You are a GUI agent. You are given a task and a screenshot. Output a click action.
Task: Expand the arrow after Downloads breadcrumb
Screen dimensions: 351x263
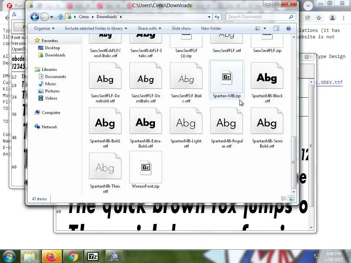pyautogui.click(x=121, y=17)
